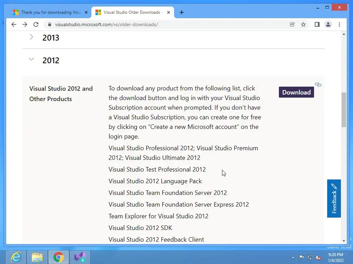This screenshot has width=353, height=264.
Task: Launch Internet Explorer from taskbar
Action: point(16,257)
